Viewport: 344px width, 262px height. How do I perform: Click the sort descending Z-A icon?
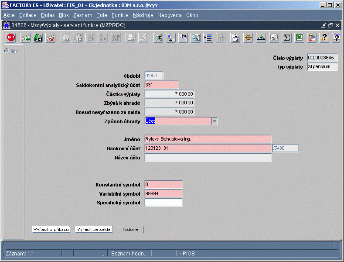click(x=103, y=38)
